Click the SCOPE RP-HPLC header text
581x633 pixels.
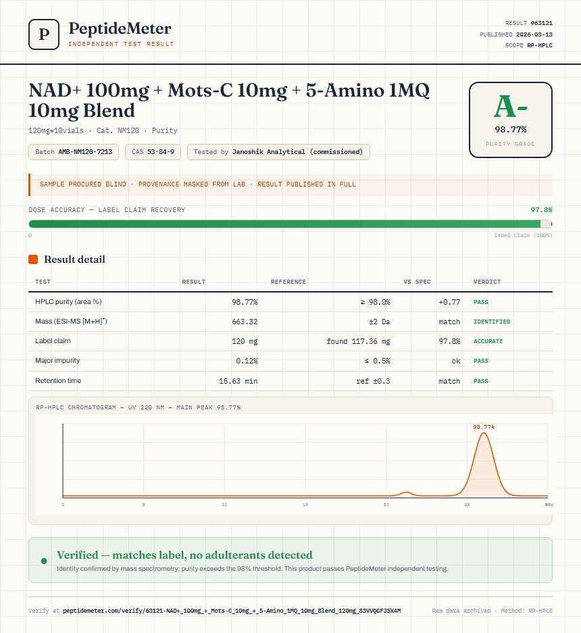pyautogui.click(x=528, y=45)
